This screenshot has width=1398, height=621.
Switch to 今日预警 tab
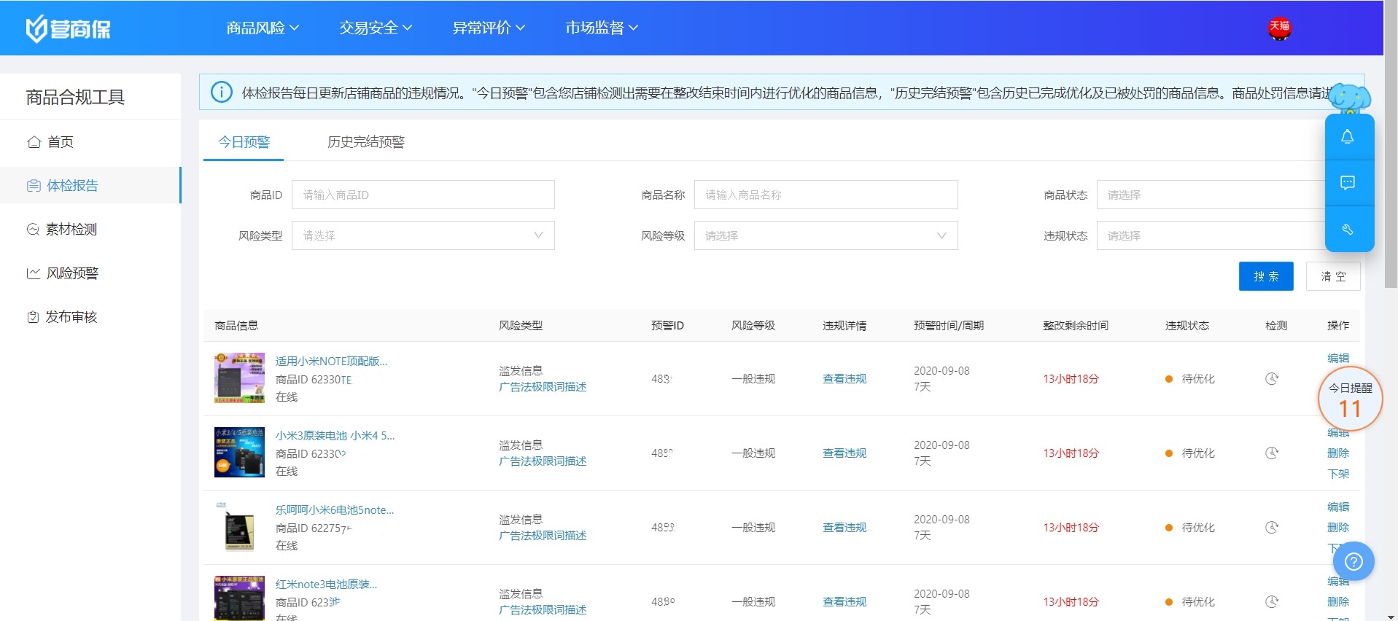(244, 141)
